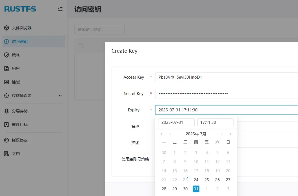Jump to previous year with double-left arrow

(162, 134)
